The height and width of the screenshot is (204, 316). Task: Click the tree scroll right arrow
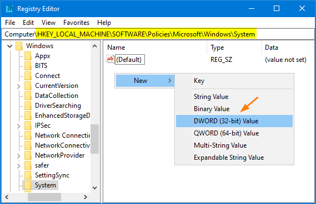(86, 197)
